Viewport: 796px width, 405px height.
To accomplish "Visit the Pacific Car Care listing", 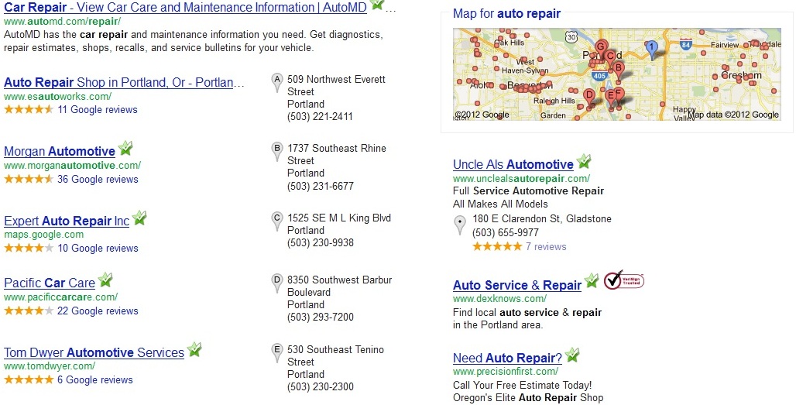I will click(x=50, y=283).
